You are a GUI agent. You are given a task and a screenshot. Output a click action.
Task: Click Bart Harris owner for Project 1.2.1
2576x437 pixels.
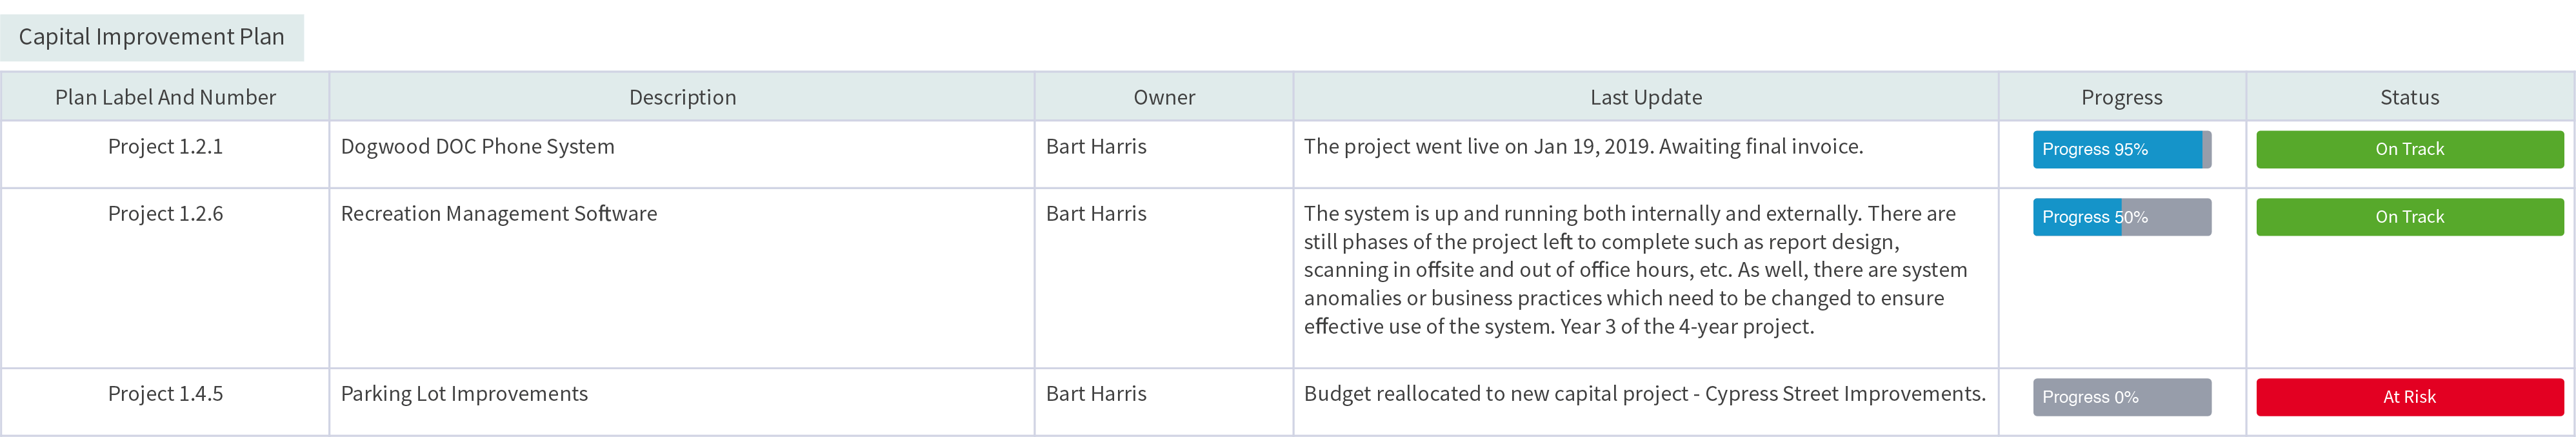click(x=1096, y=146)
